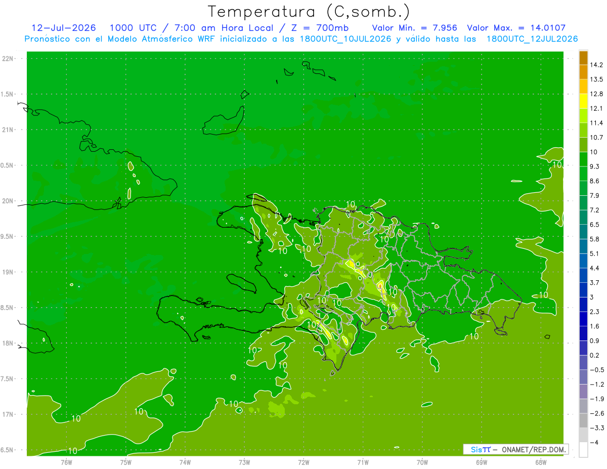
Task: Click the yellow swatch between 12.8 and 12.1
Action: tap(583, 101)
